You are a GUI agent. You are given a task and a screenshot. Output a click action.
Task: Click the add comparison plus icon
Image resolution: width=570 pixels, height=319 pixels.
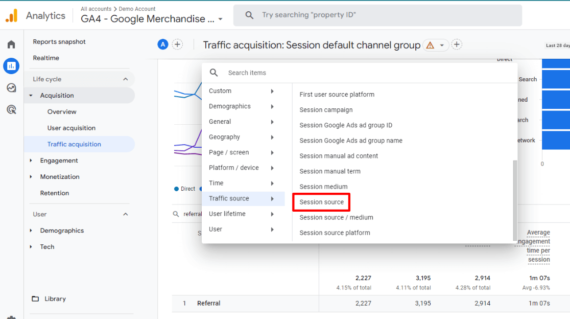pos(177,44)
